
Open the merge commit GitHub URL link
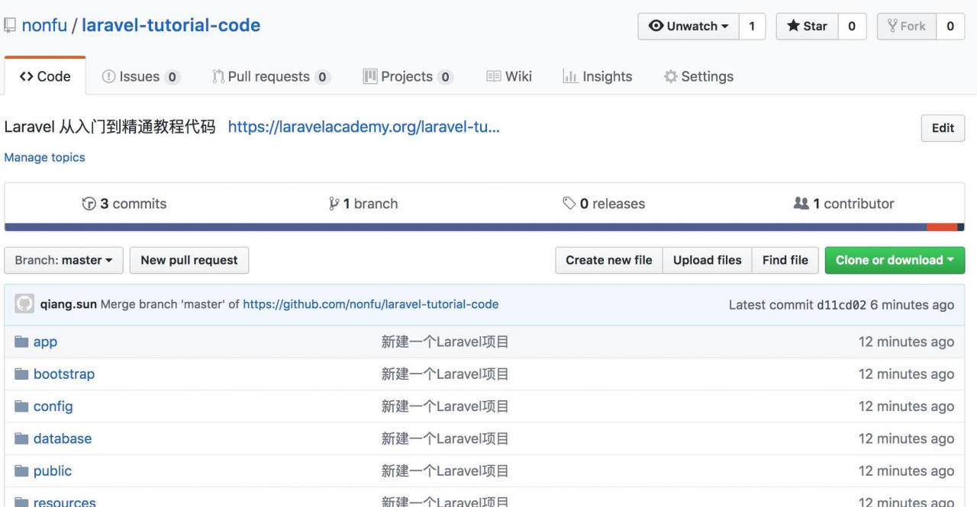pos(371,304)
